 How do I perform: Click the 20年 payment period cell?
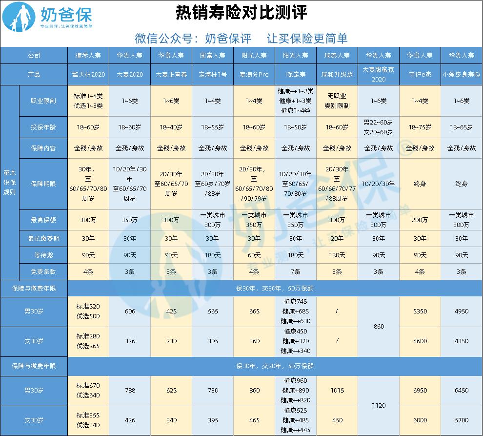tap(337, 238)
